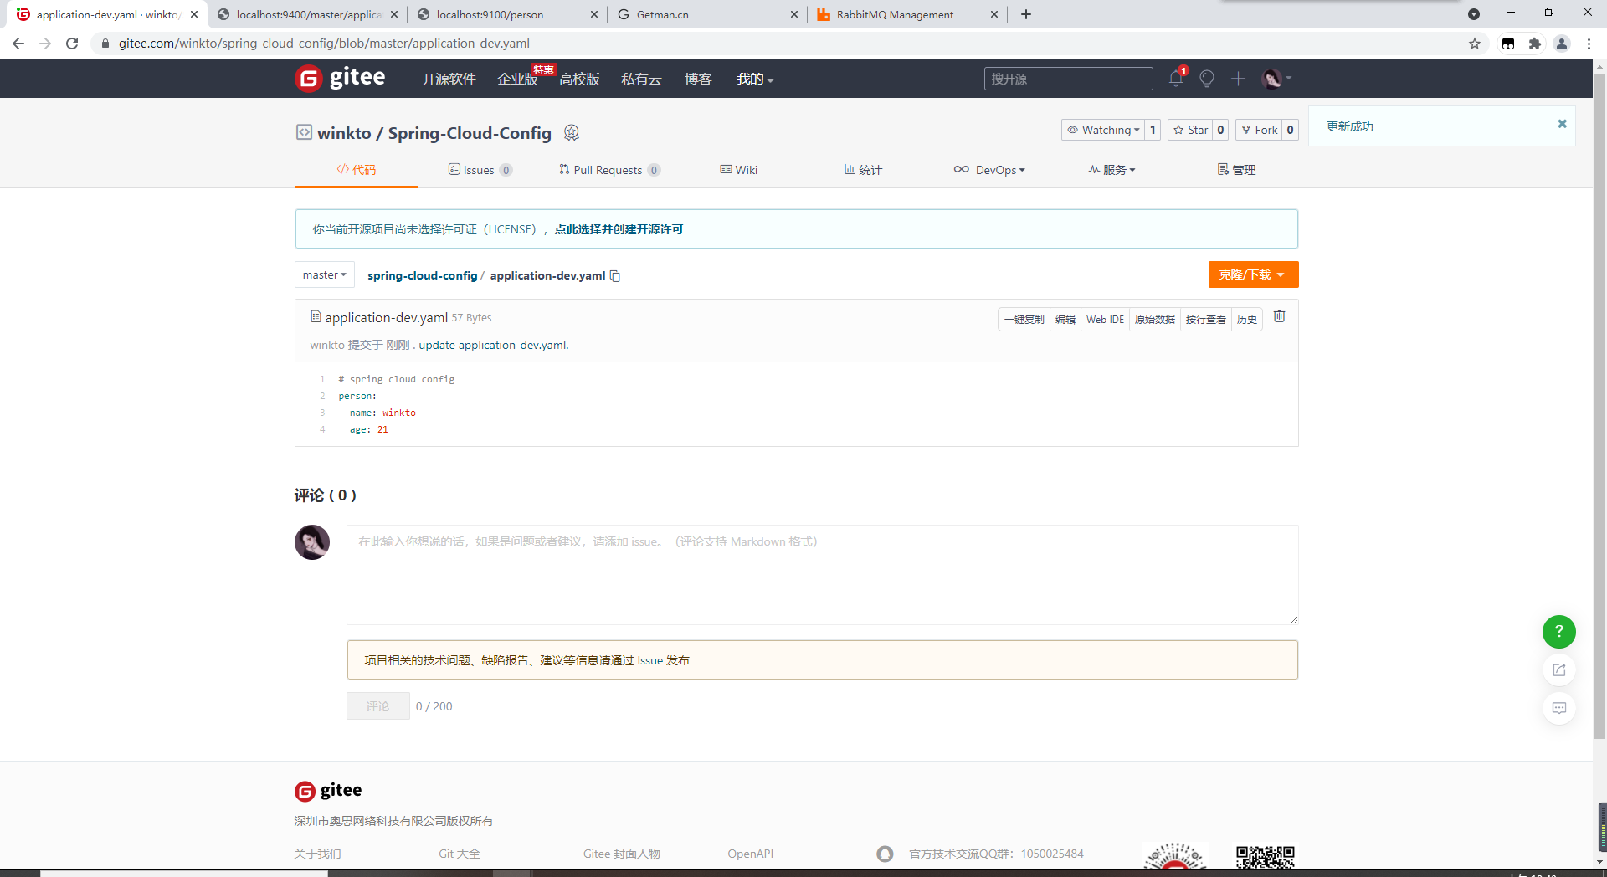Click 高校版 in the header
The image size is (1607, 877).
[579, 79]
